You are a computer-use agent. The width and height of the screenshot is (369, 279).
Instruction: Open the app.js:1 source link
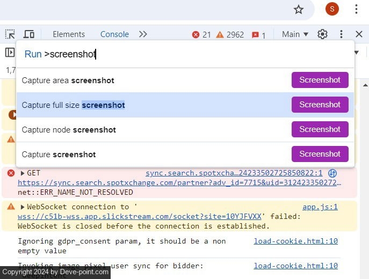(x=320, y=207)
